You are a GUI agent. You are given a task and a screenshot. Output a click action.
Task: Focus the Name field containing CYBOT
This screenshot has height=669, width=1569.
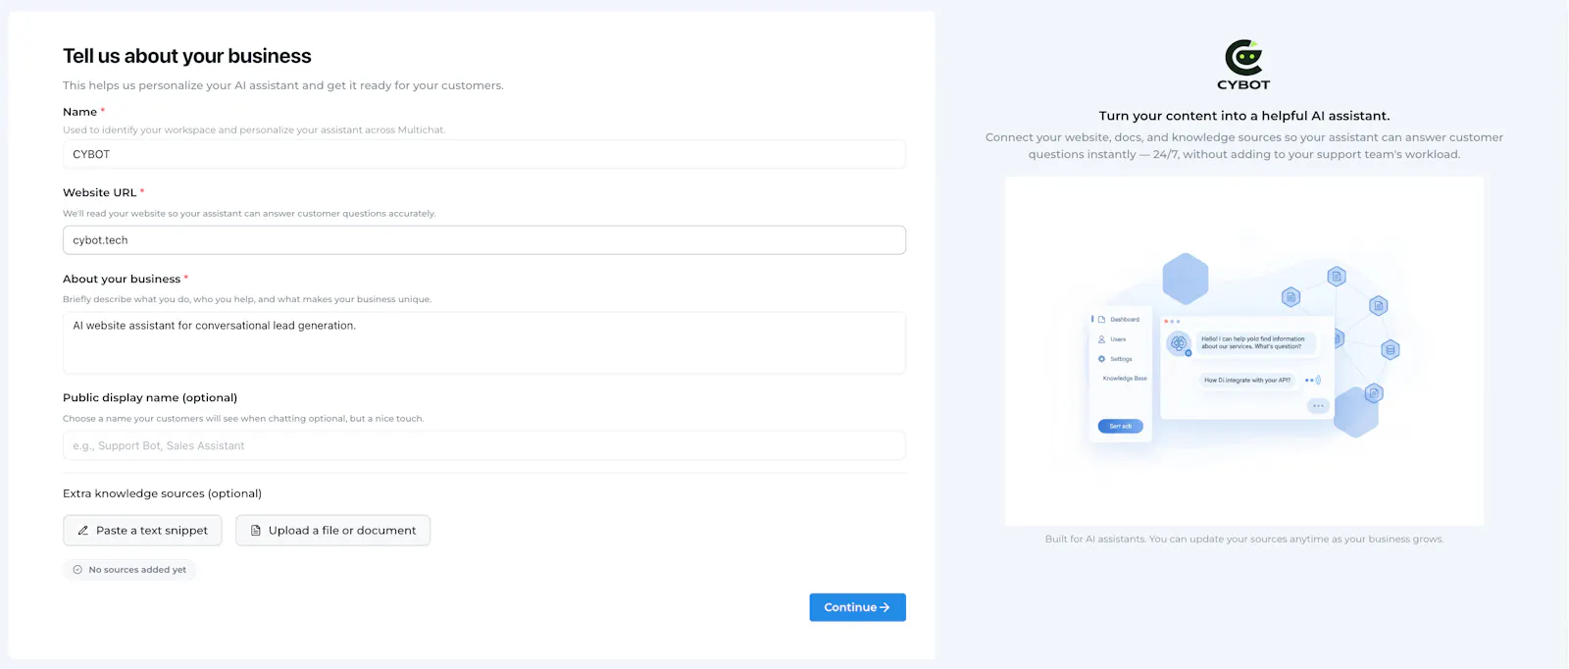[484, 154]
